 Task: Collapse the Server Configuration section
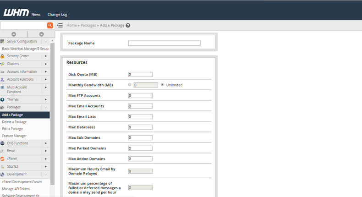point(46,41)
